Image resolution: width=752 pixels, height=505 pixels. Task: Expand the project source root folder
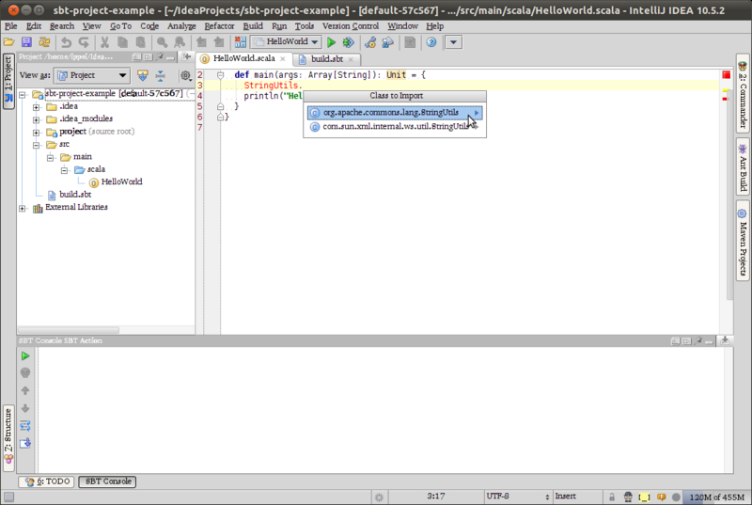(36, 133)
